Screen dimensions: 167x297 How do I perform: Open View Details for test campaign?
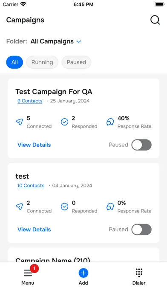pyautogui.click(x=34, y=230)
